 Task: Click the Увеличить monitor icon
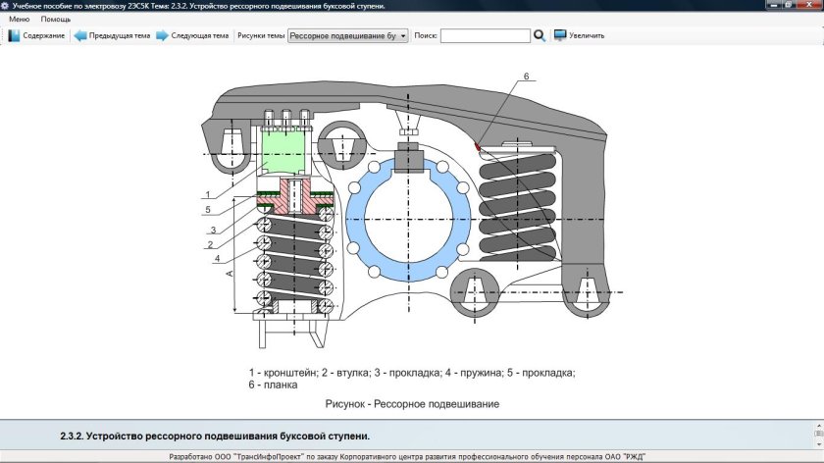(560, 35)
